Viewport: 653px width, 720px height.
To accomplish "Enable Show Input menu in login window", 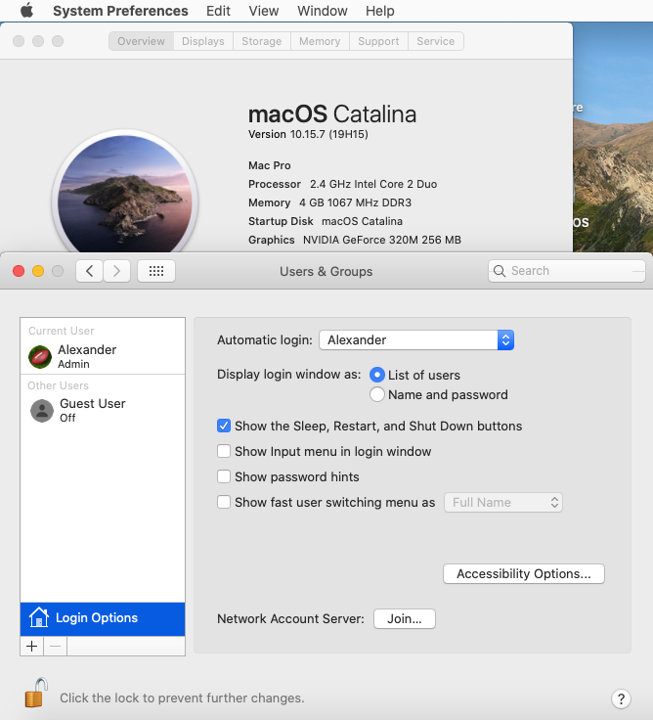I will pyautogui.click(x=224, y=451).
